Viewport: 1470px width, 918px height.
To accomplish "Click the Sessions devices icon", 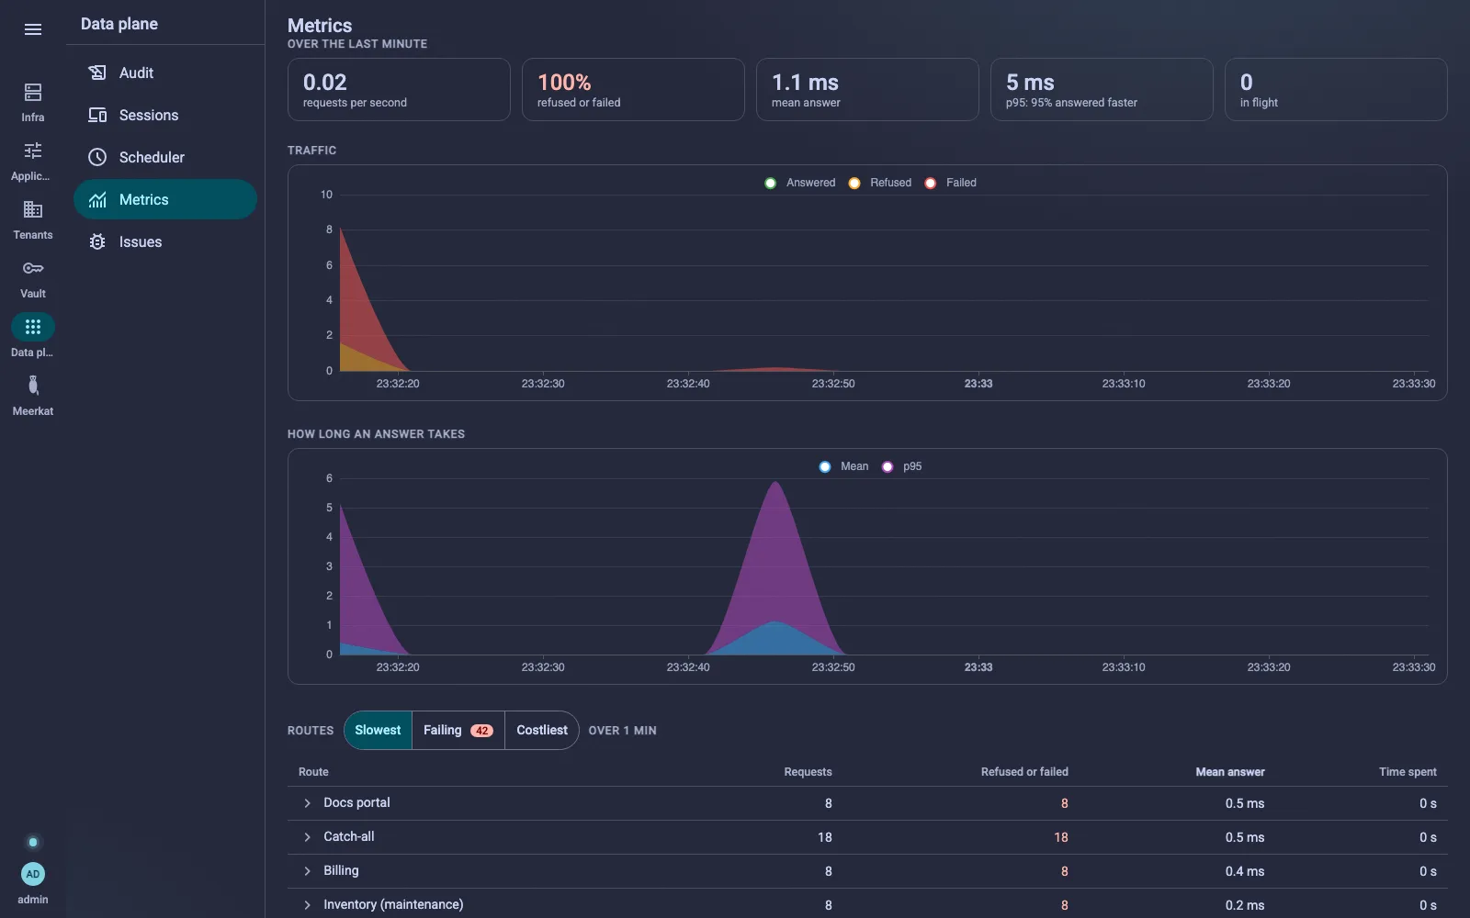I will (97, 115).
